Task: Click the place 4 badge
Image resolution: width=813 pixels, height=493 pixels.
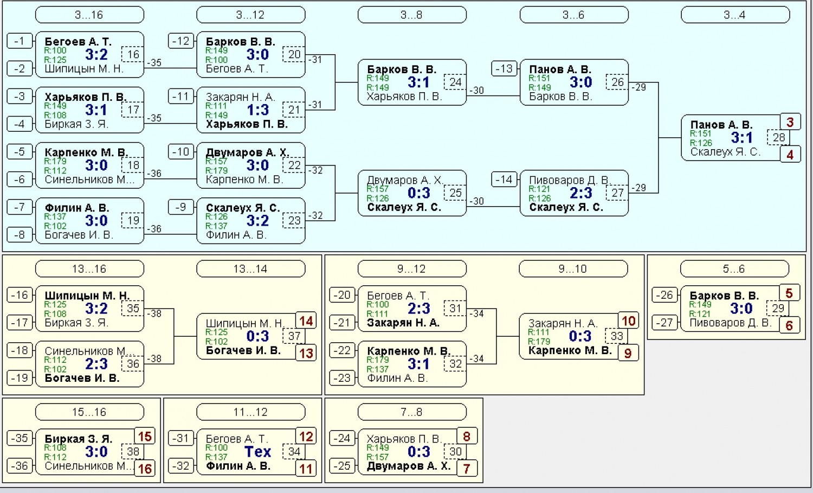Action: pyautogui.click(x=790, y=155)
